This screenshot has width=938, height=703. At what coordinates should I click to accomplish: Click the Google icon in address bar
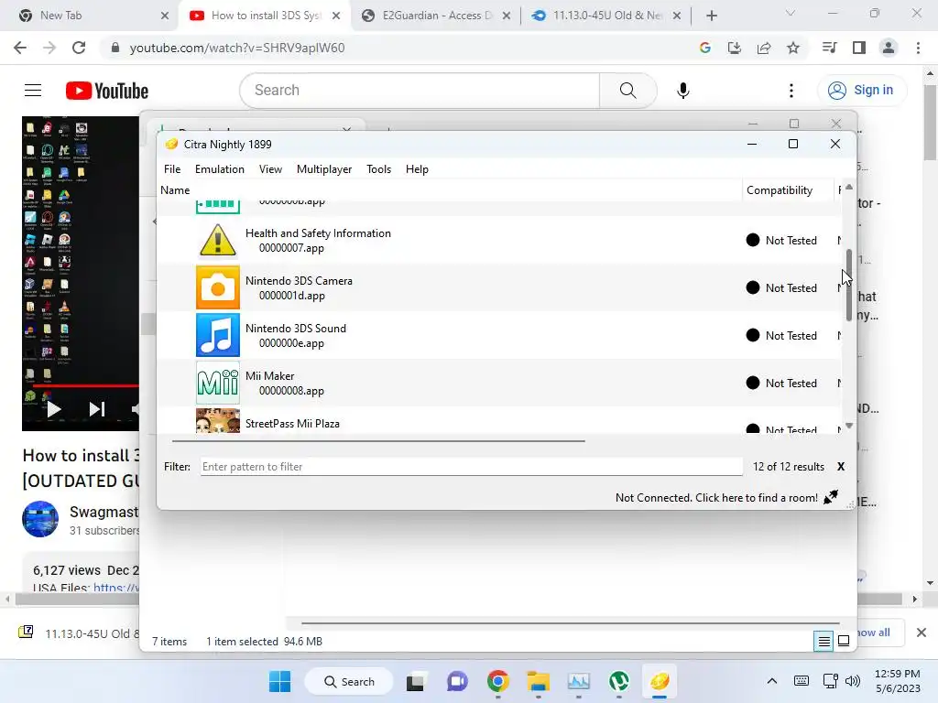(704, 48)
